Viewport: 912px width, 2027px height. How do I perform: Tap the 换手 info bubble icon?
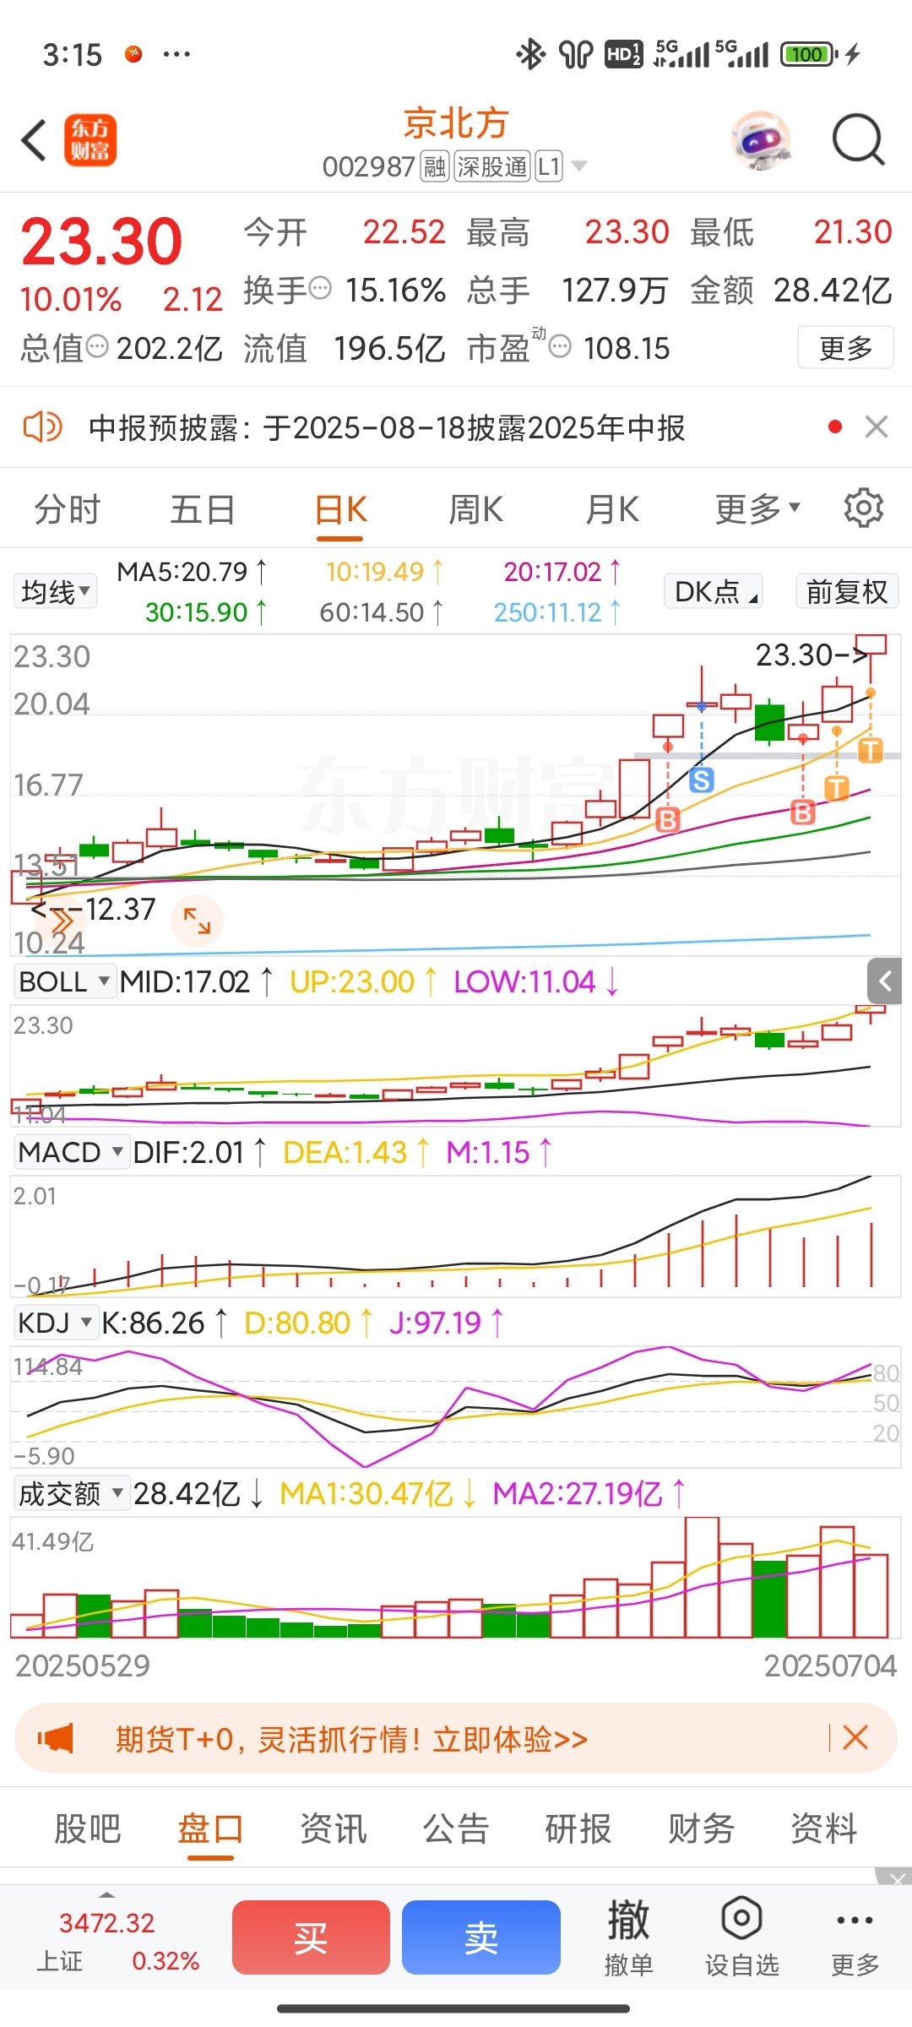(x=320, y=288)
